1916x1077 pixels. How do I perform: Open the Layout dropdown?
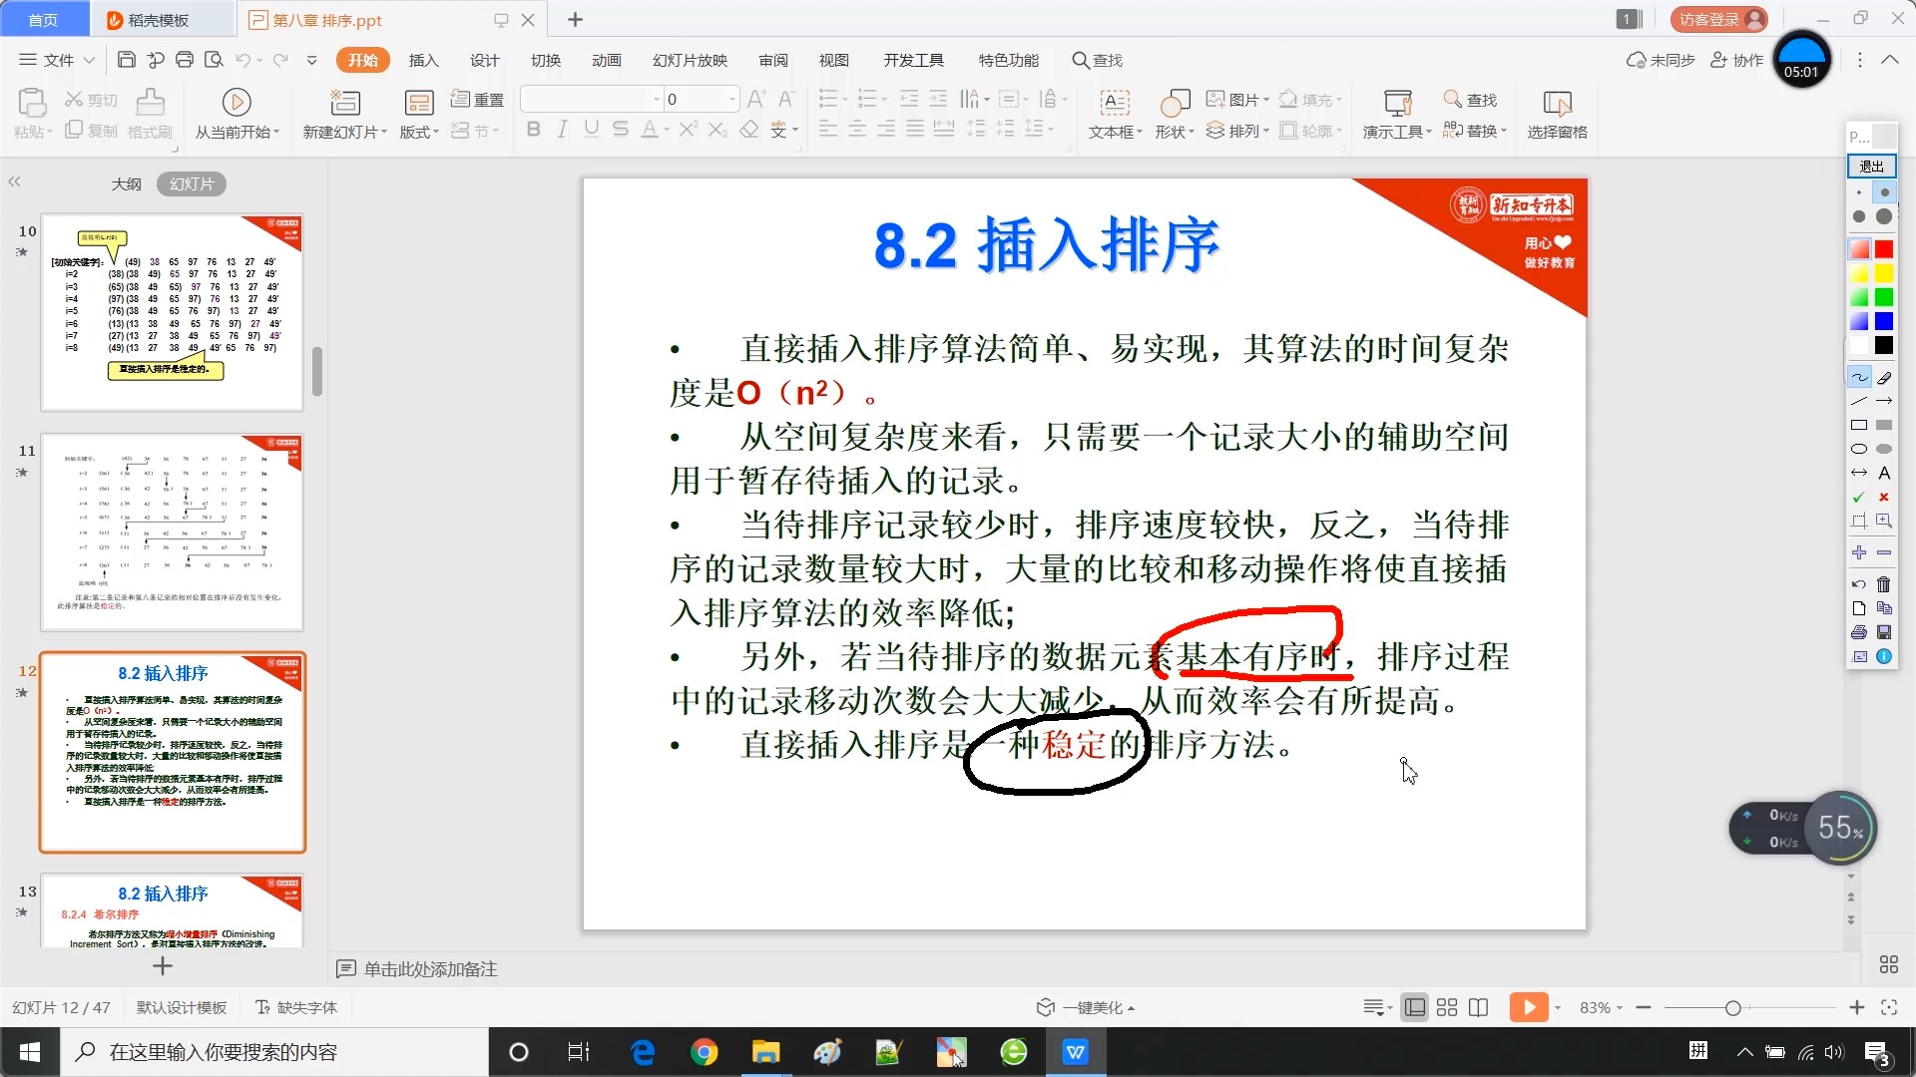click(419, 114)
